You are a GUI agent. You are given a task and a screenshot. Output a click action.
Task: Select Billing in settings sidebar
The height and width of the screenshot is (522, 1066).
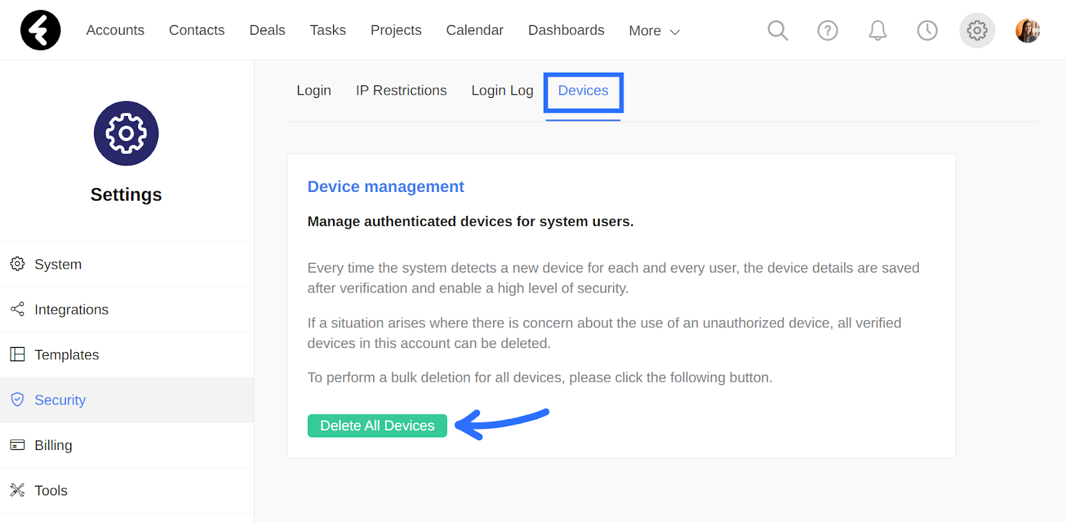[x=127, y=445]
